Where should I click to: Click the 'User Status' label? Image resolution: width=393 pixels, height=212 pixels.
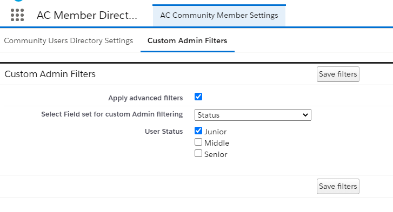pos(164,132)
